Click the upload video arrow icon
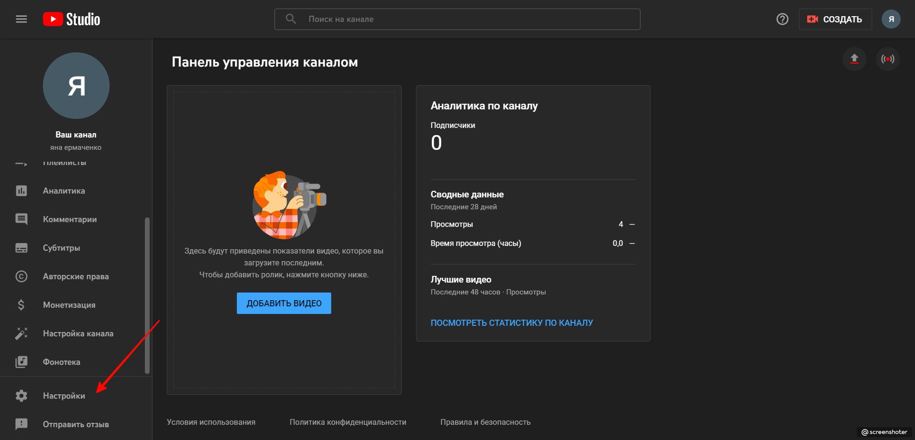The image size is (915, 440). pyautogui.click(x=854, y=59)
